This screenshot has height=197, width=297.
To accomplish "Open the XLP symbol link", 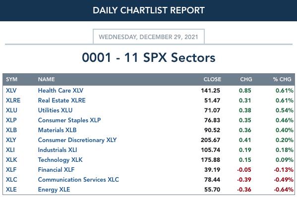I will point(11,120).
